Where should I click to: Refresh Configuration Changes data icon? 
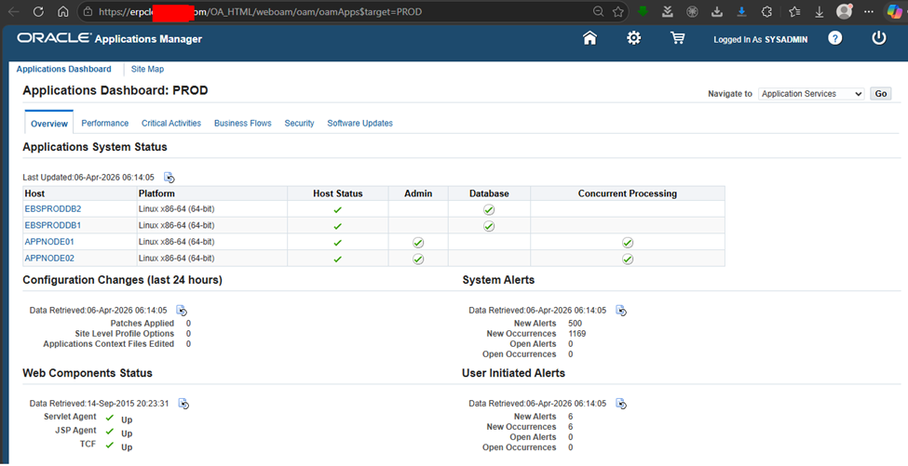pyautogui.click(x=183, y=311)
